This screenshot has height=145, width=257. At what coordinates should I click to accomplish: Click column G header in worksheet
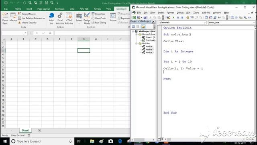[84, 39]
